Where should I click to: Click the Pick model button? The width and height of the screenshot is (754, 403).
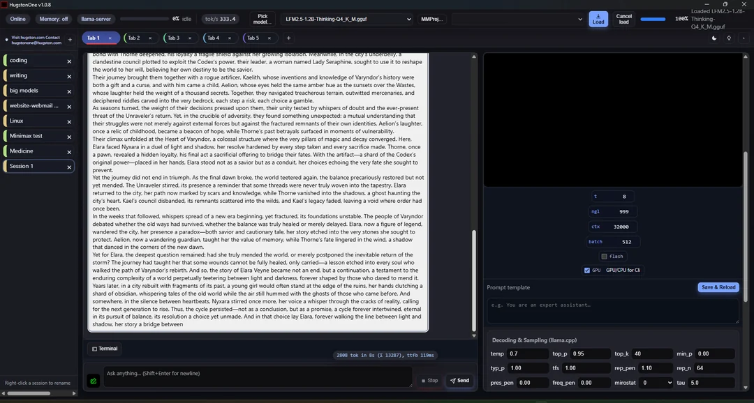tap(263, 20)
